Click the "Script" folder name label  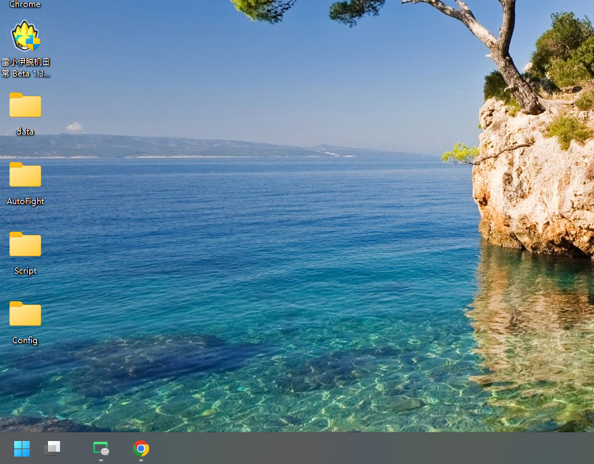point(25,271)
